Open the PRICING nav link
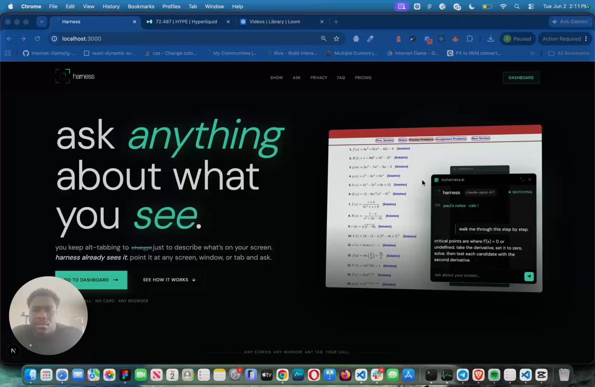595x387 pixels. click(x=363, y=78)
